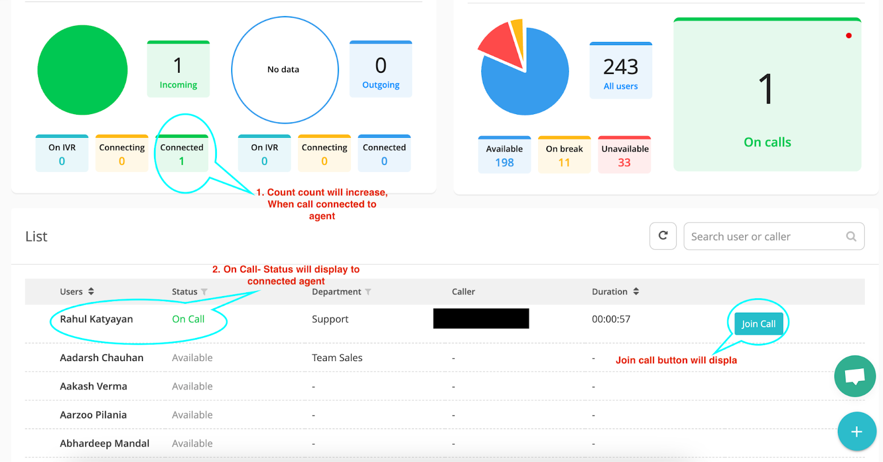Open Department column filter funnel
Image resolution: width=883 pixels, height=462 pixels.
click(x=368, y=292)
